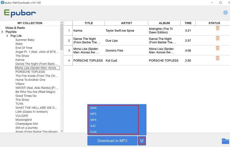Pick Dance The Night in the collection tree

(x=37, y=64)
